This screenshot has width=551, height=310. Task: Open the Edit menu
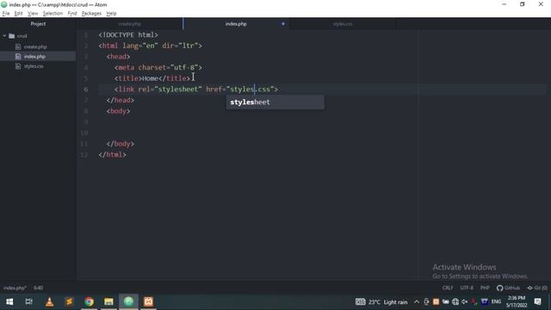[x=18, y=14]
